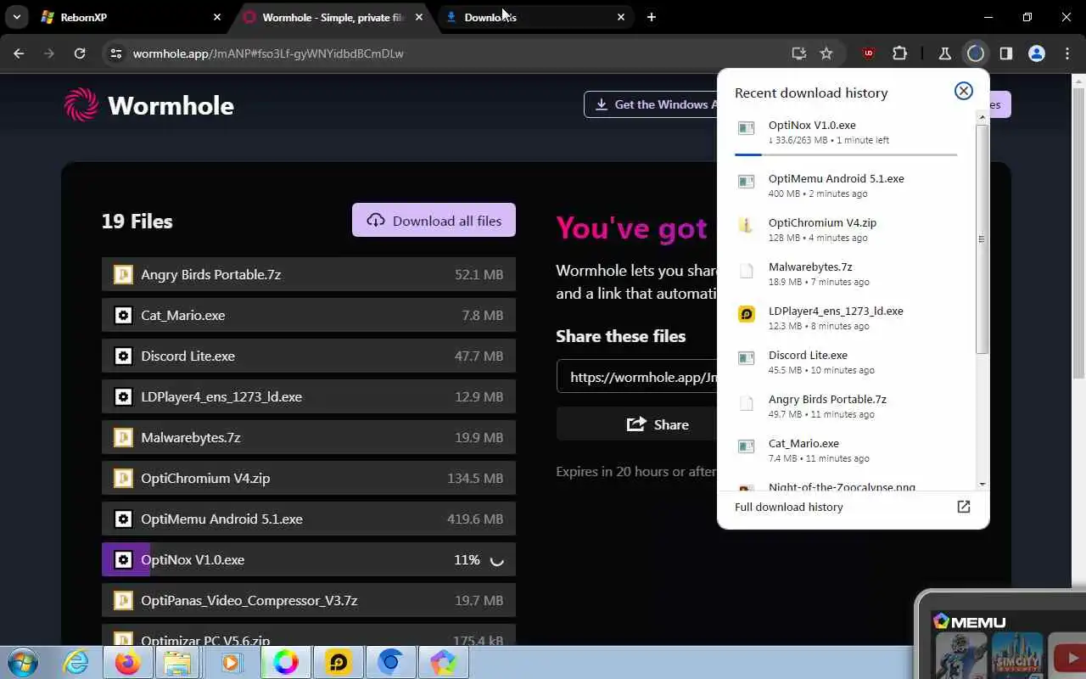
Task: Open Cat_Mario.exe in download history
Action: (x=846, y=451)
